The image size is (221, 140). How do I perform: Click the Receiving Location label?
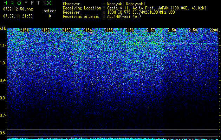point(82,8)
